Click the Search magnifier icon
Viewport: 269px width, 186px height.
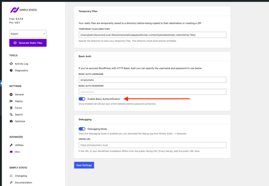click(11, 115)
